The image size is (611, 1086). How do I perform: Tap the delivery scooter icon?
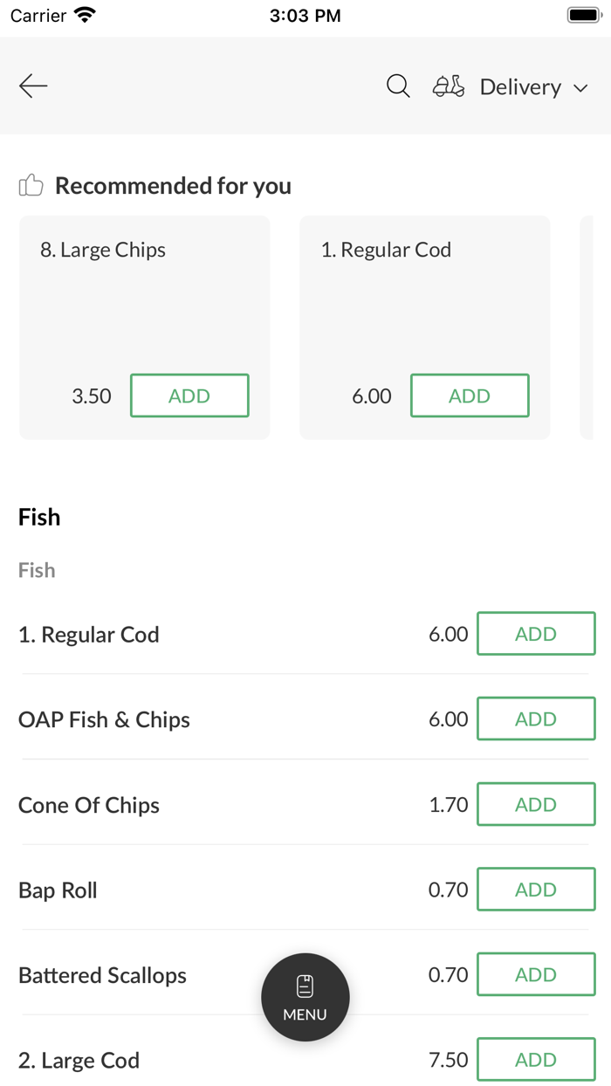448,86
